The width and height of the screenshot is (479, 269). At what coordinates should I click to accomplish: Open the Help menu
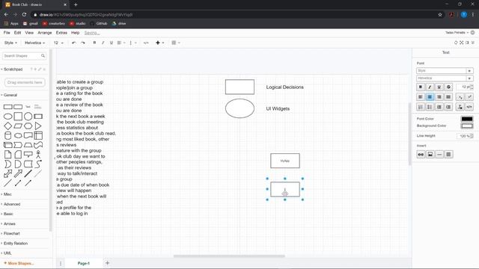pos(75,33)
